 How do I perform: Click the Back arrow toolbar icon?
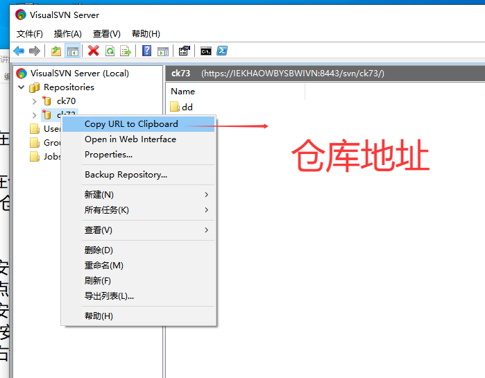click(19, 51)
